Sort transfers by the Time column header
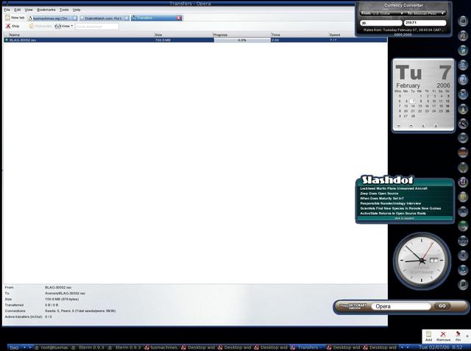This screenshot has width=471, height=351. point(300,35)
